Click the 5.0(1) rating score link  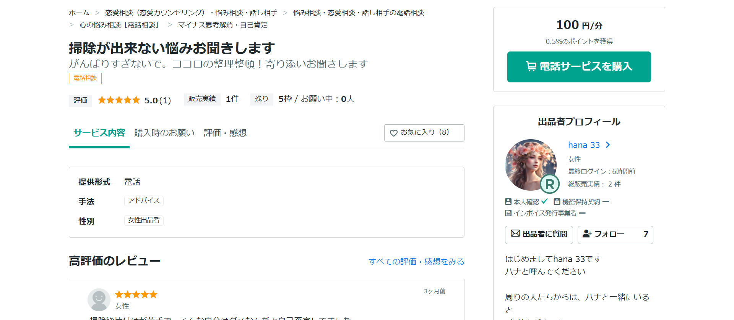click(158, 101)
